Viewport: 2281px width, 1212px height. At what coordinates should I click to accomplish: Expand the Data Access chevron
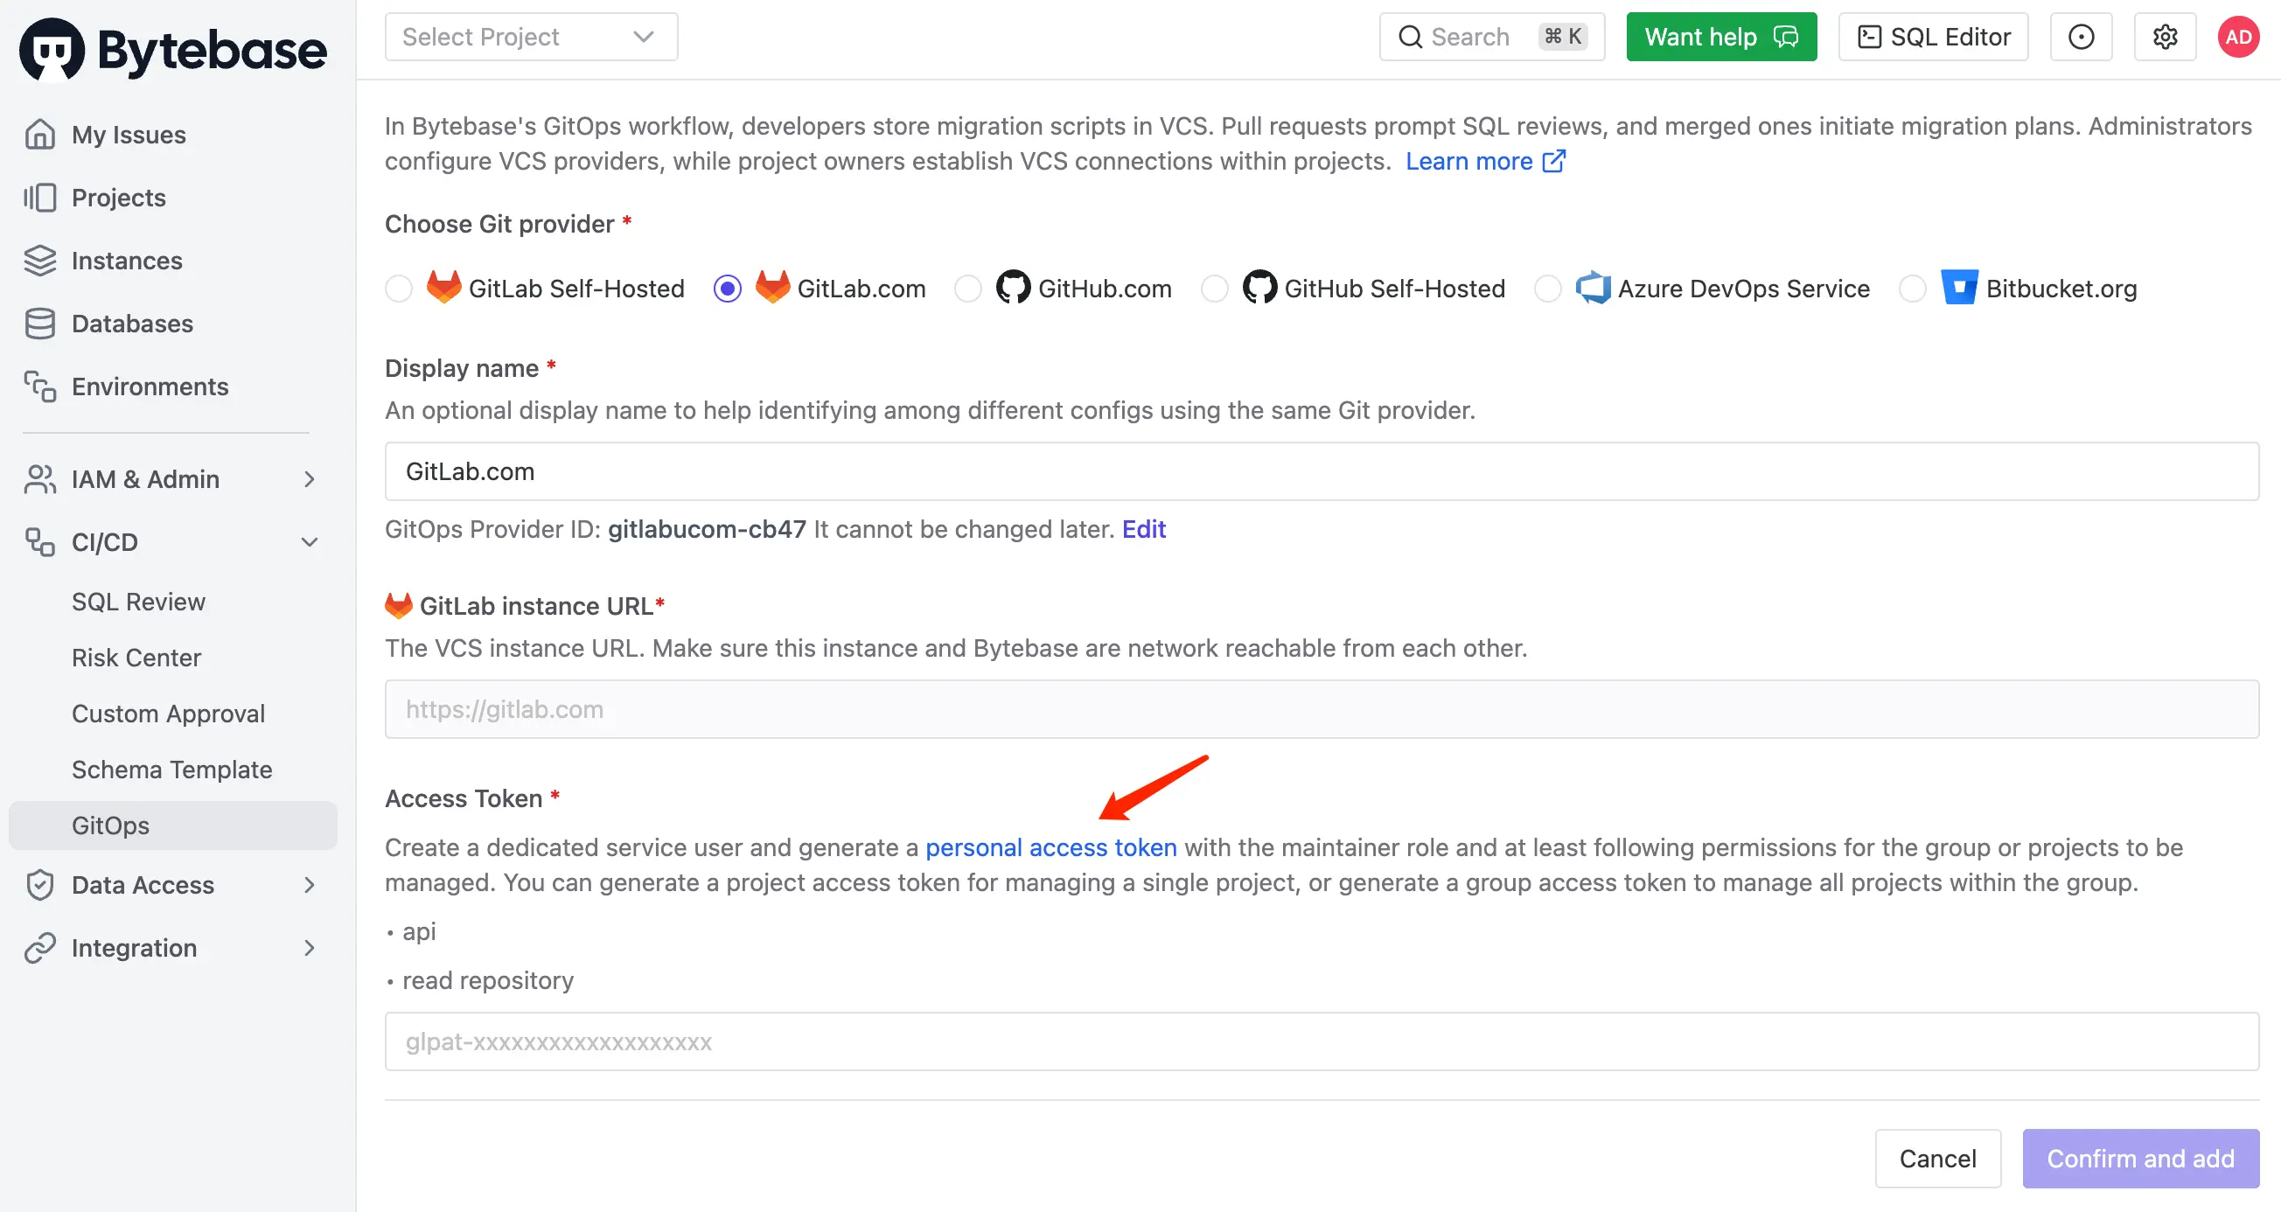click(309, 884)
